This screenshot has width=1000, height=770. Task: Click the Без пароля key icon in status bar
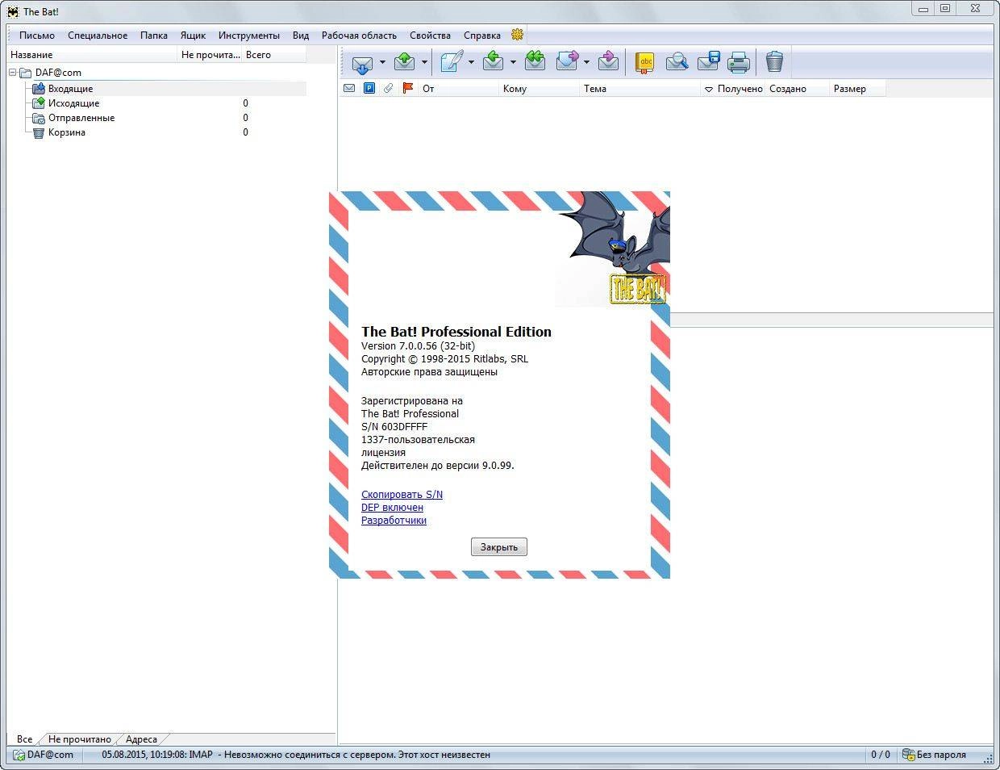coord(908,755)
